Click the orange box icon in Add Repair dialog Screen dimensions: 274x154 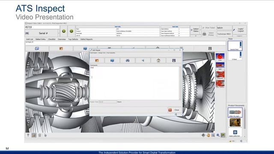(x=97, y=60)
